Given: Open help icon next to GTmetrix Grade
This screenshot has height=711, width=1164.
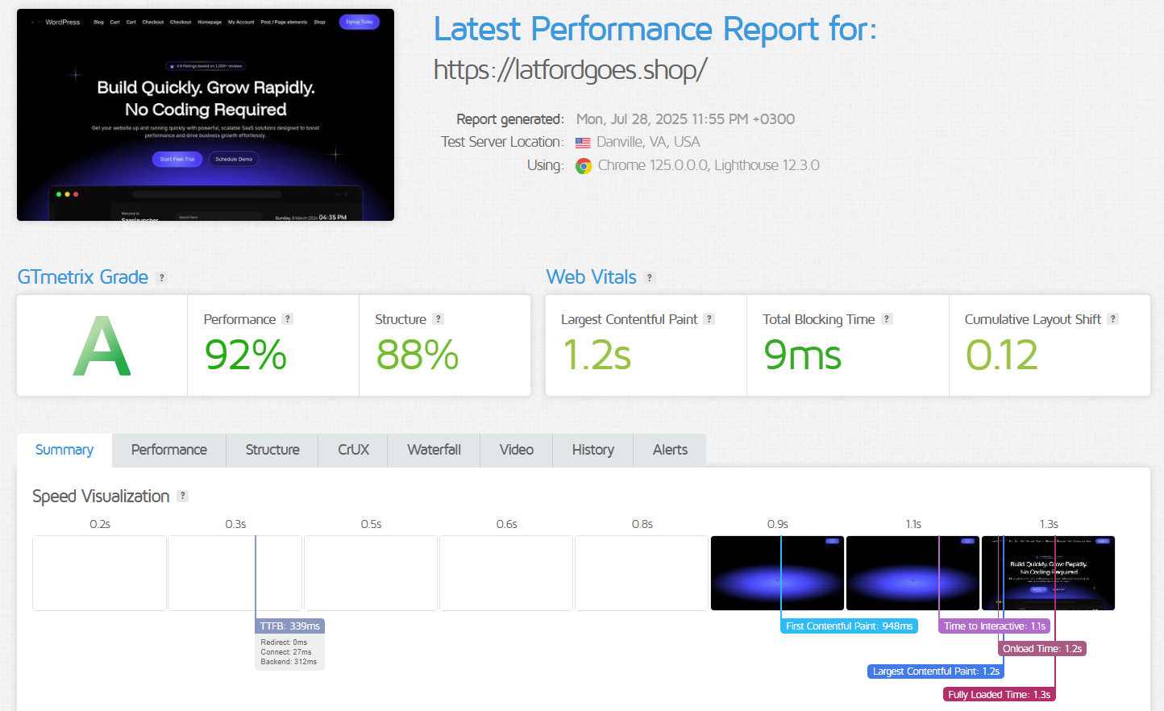Looking at the screenshot, I should [x=162, y=278].
